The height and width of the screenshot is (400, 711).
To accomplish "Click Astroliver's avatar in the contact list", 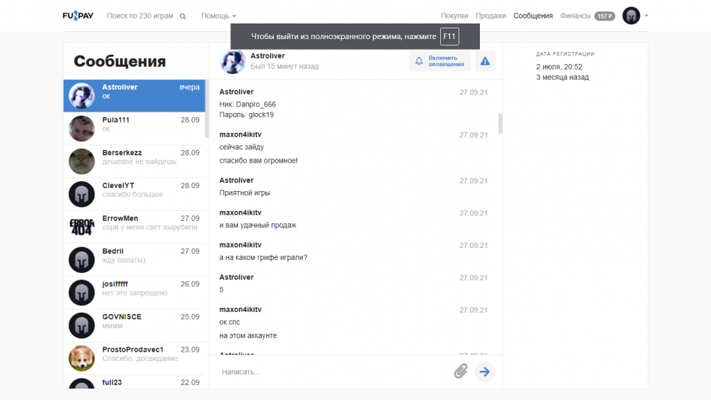I will (x=82, y=96).
